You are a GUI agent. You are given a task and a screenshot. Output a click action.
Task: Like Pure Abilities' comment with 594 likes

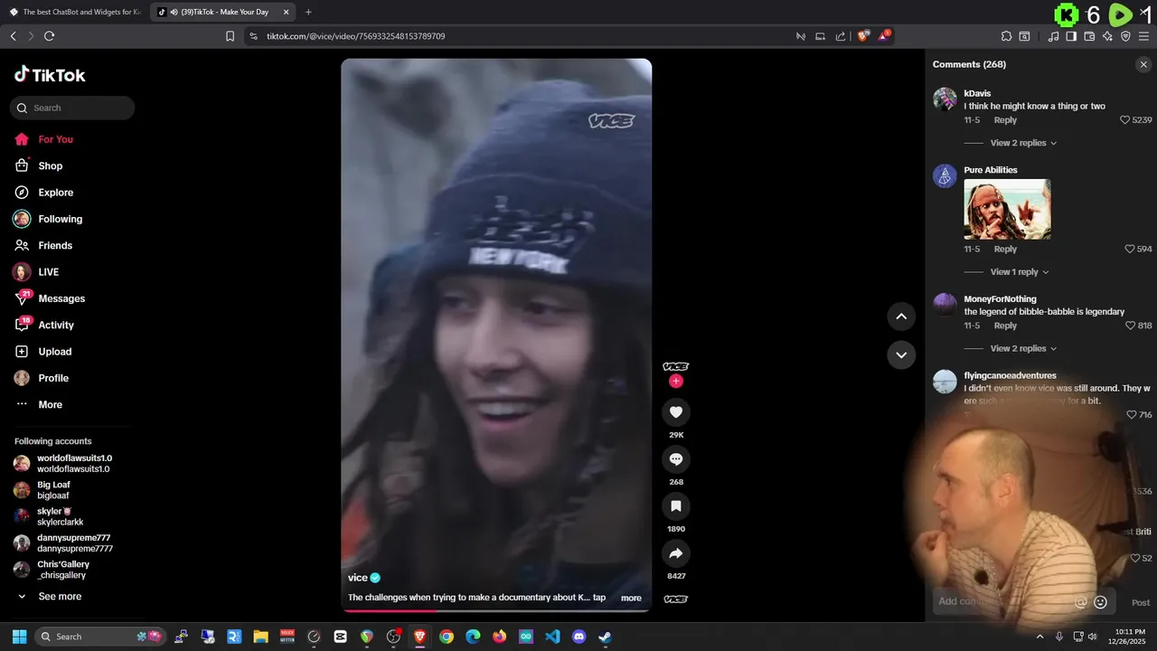point(1130,249)
